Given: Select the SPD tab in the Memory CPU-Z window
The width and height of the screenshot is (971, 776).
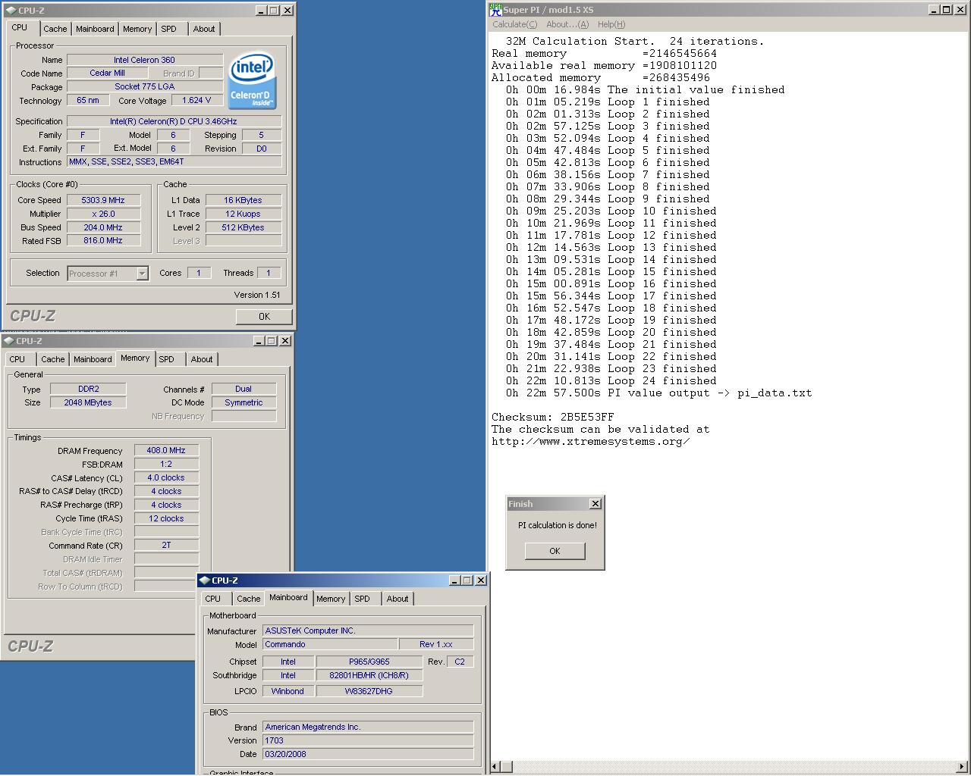Looking at the screenshot, I should [167, 359].
